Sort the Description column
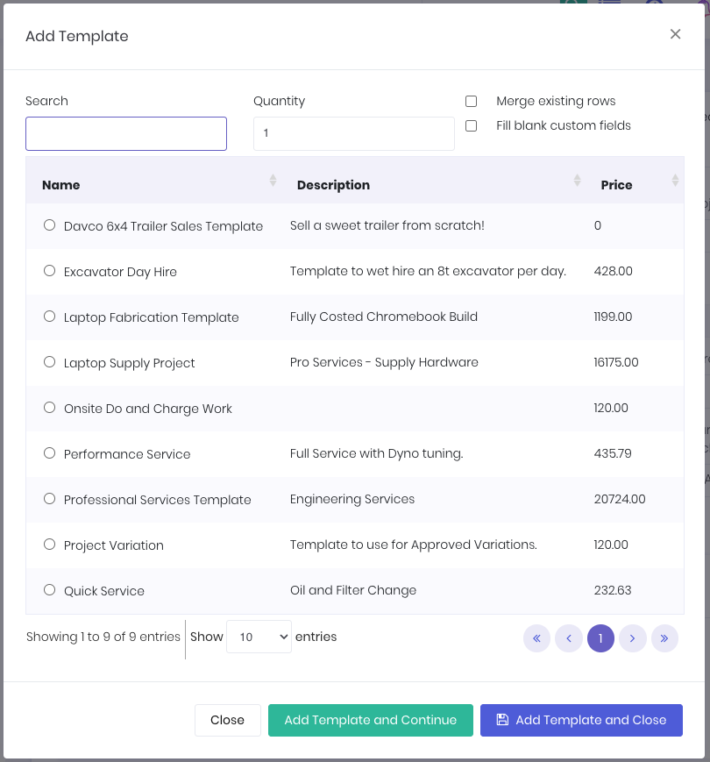 (577, 180)
